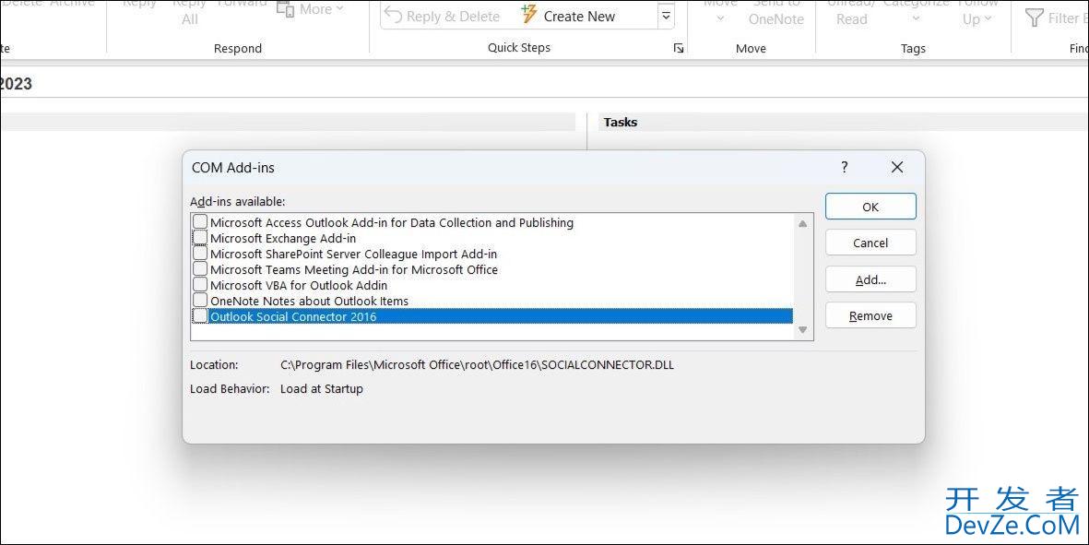Select SharePoint Server Colleague Import Add-in text
Viewport: 1089px width, 545px height.
(353, 255)
